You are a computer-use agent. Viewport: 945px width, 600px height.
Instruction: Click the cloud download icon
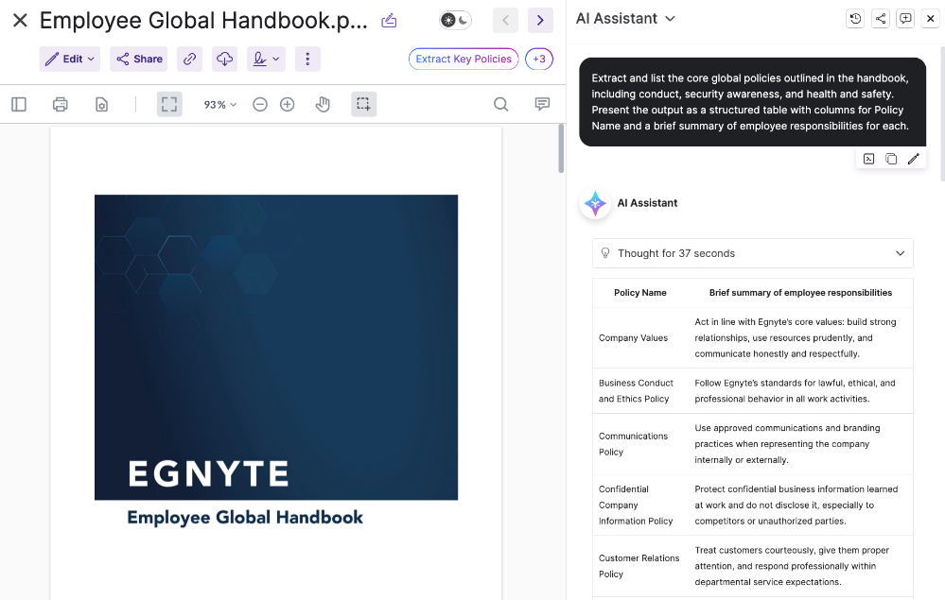click(x=224, y=59)
